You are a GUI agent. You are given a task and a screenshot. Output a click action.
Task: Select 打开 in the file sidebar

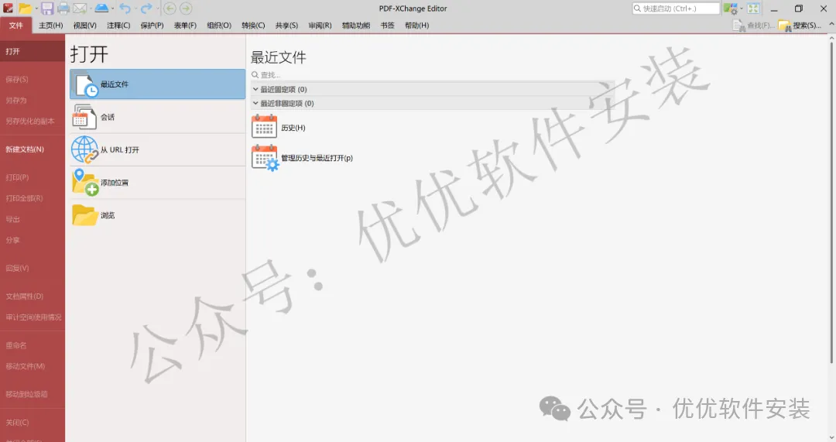click(x=33, y=51)
